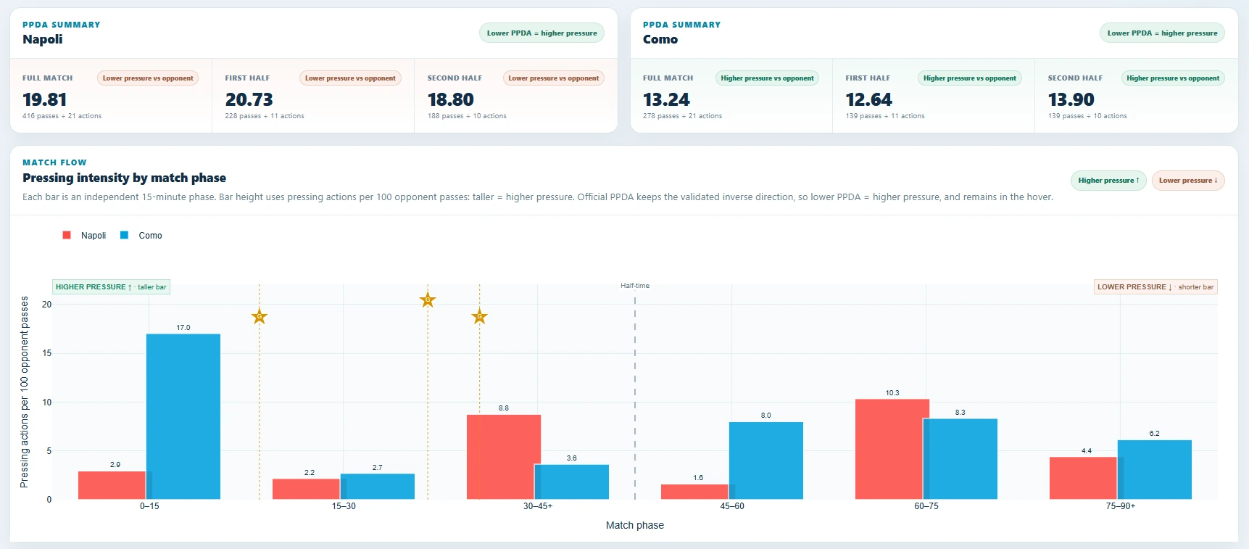This screenshot has height=549, width=1249.
Task: Select Como's blue 75–90+ bar valued 6.2
Action: point(1155,469)
